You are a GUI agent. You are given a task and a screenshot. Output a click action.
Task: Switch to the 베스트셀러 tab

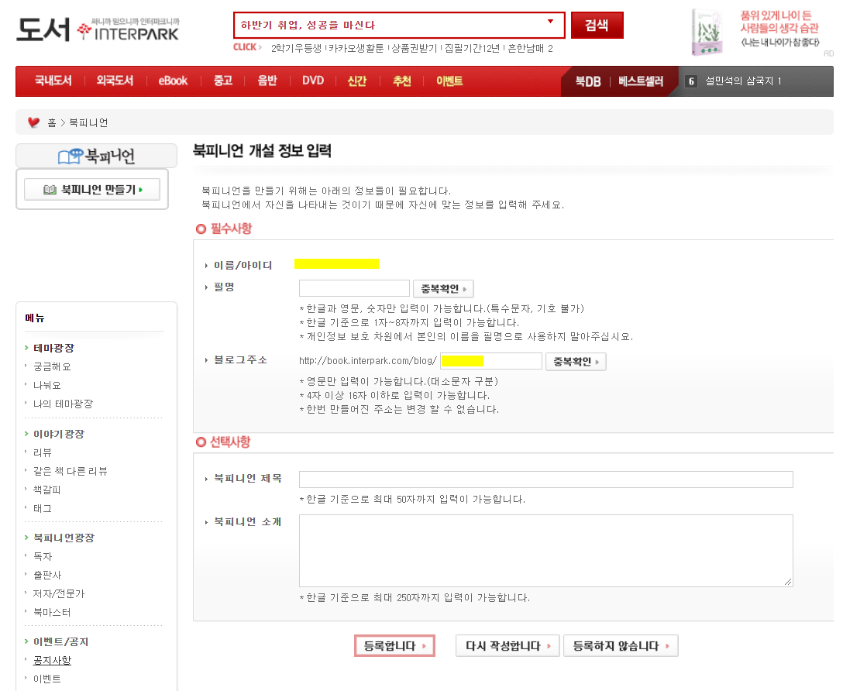tap(641, 81)
